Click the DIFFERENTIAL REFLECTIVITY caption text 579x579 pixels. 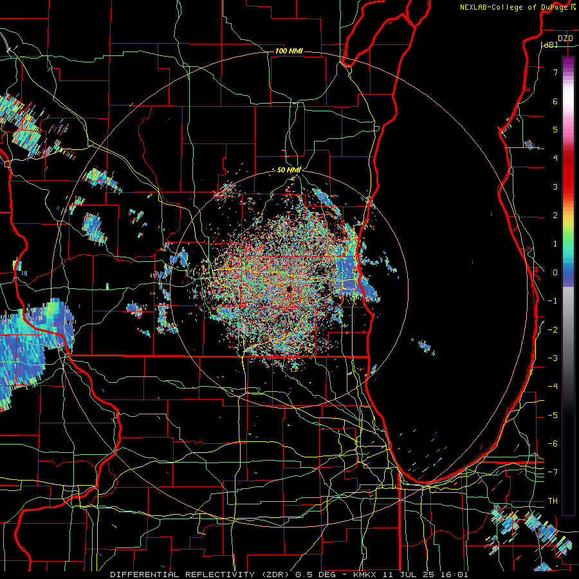tap(183, 574)
